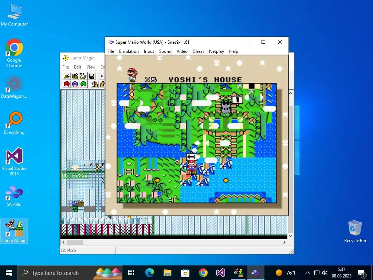This screenshot has width=373, height=280.
Task: Minimize the Snes9x emulator window
Action: (x=247, y=42)
